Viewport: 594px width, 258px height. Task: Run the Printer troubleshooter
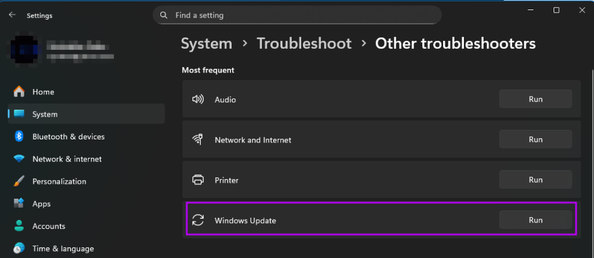coord(535,179)
